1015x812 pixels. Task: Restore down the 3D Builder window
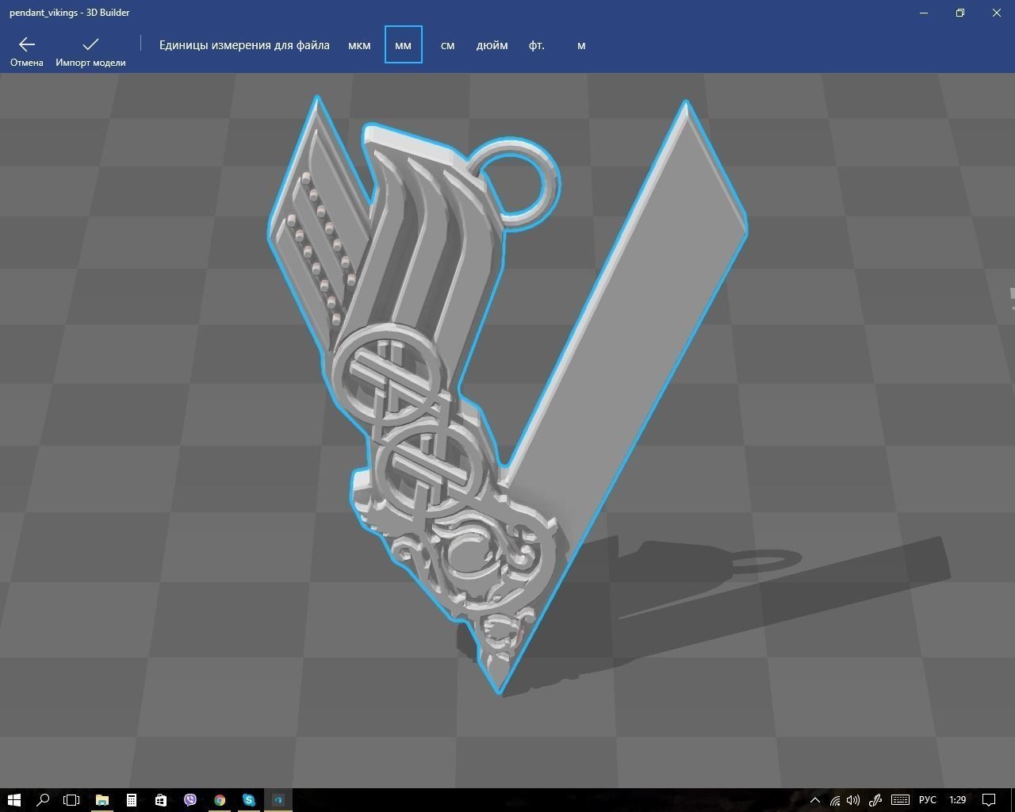click(x=960, y=13)
